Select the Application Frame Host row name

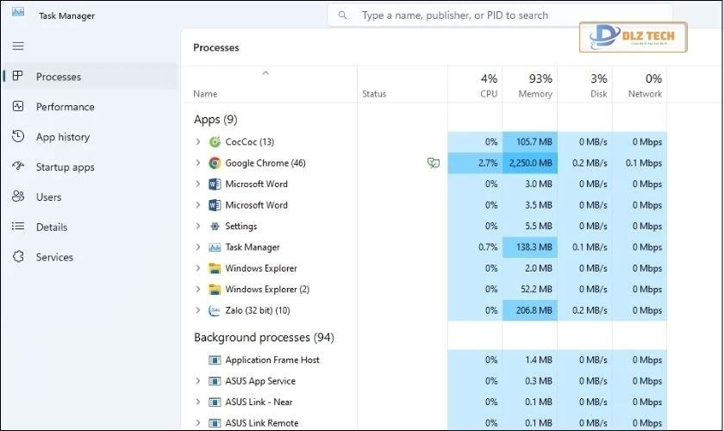(x=272, y=359)
